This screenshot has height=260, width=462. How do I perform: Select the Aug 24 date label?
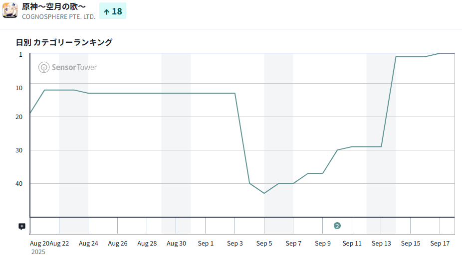tap(88, 244)
